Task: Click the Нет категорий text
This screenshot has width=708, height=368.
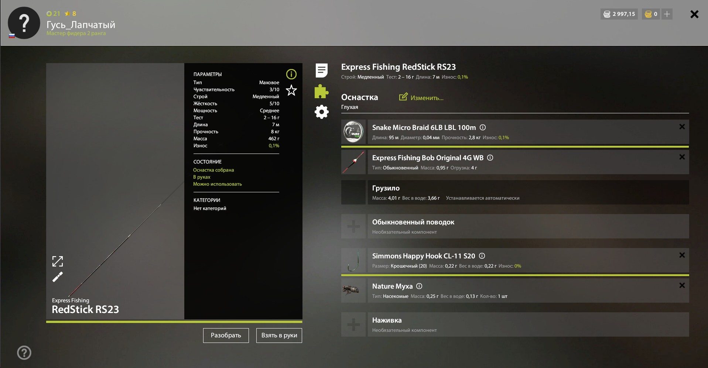Action: (210, 209)
